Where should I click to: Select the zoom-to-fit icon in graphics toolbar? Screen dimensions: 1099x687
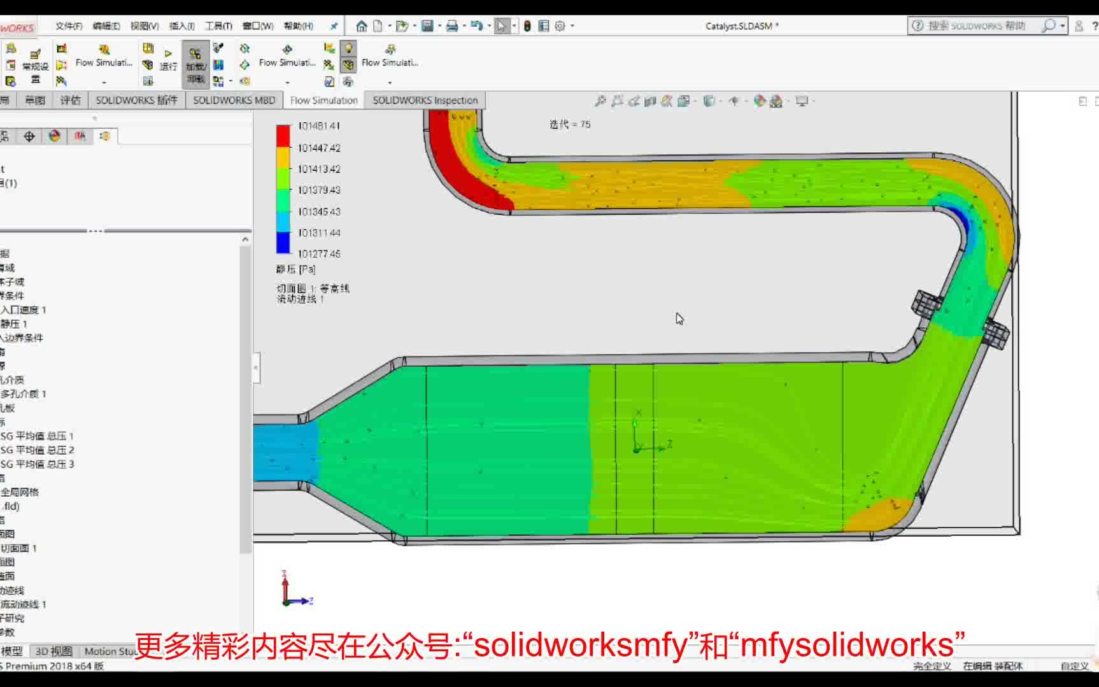pos(599,100)
